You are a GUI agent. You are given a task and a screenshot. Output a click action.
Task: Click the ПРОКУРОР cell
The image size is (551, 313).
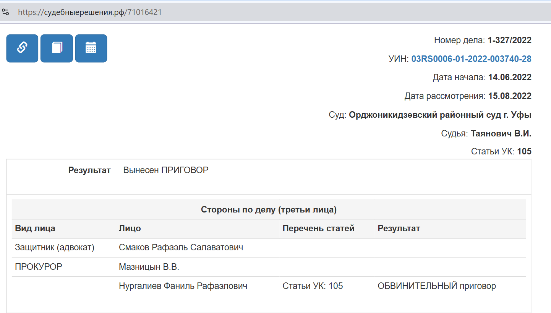[38, 267]
